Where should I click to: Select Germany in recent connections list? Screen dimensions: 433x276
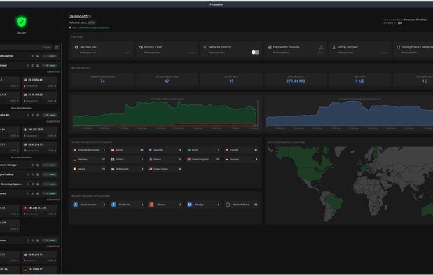pyautogui.click(x=89, y=160)
